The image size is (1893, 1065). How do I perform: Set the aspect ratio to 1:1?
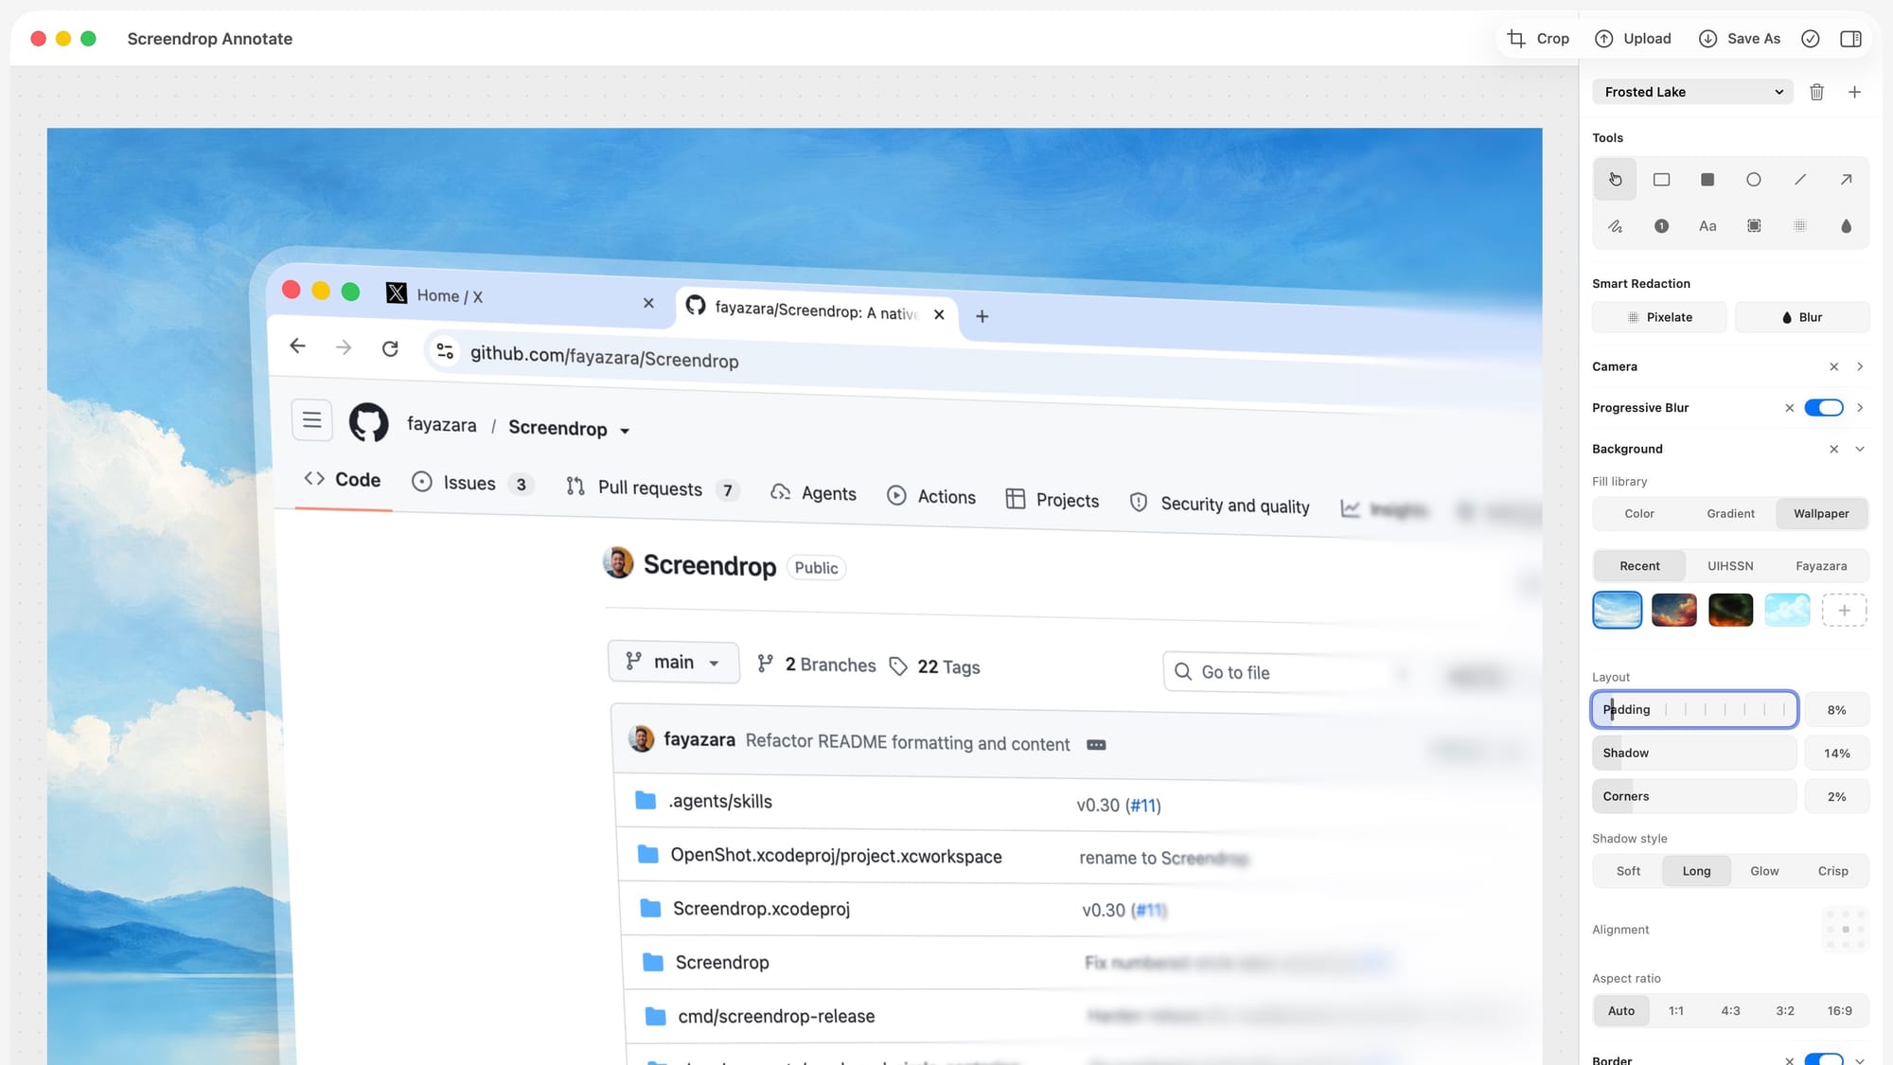click(1676, 1011)
